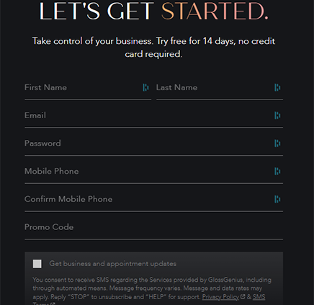The width and height of the screenshot is (314, 305).
Task: Click the 'Get business and appointment updates' label
Action: pyautogui.click(x=113, y=264)
